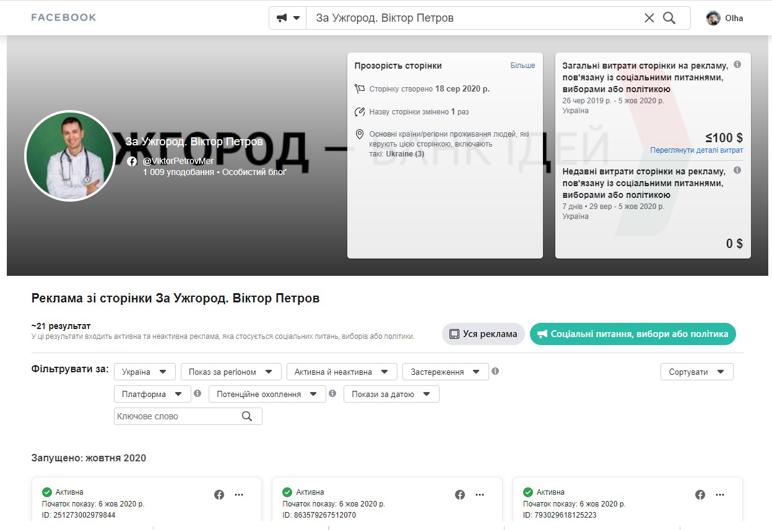Screen dimensions: 772x530
Task: Click the ID: 251273002979844 text
Action: [x=79, y=515]
